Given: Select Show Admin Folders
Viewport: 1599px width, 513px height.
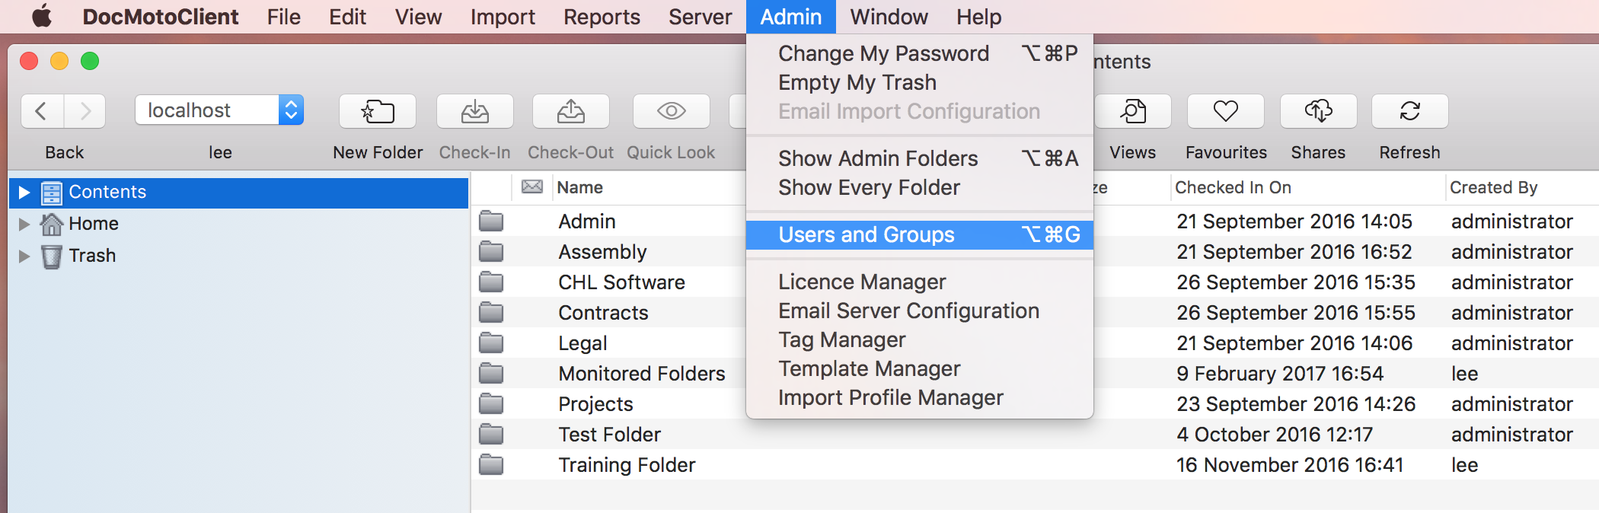Looking at the screenshot, I should pyautogui.click(x=920, y=158).
